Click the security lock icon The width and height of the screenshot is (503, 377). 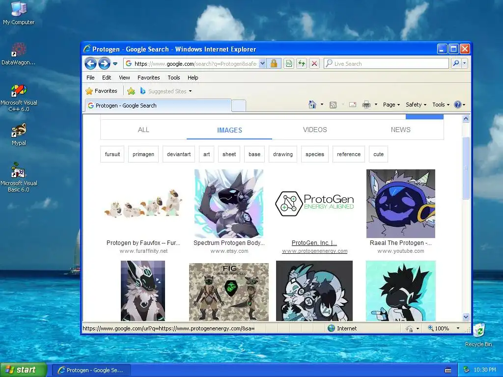(274, 63)
